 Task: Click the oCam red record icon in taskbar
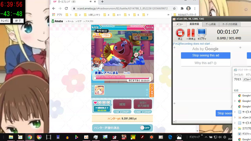click(x=151, y=137)
